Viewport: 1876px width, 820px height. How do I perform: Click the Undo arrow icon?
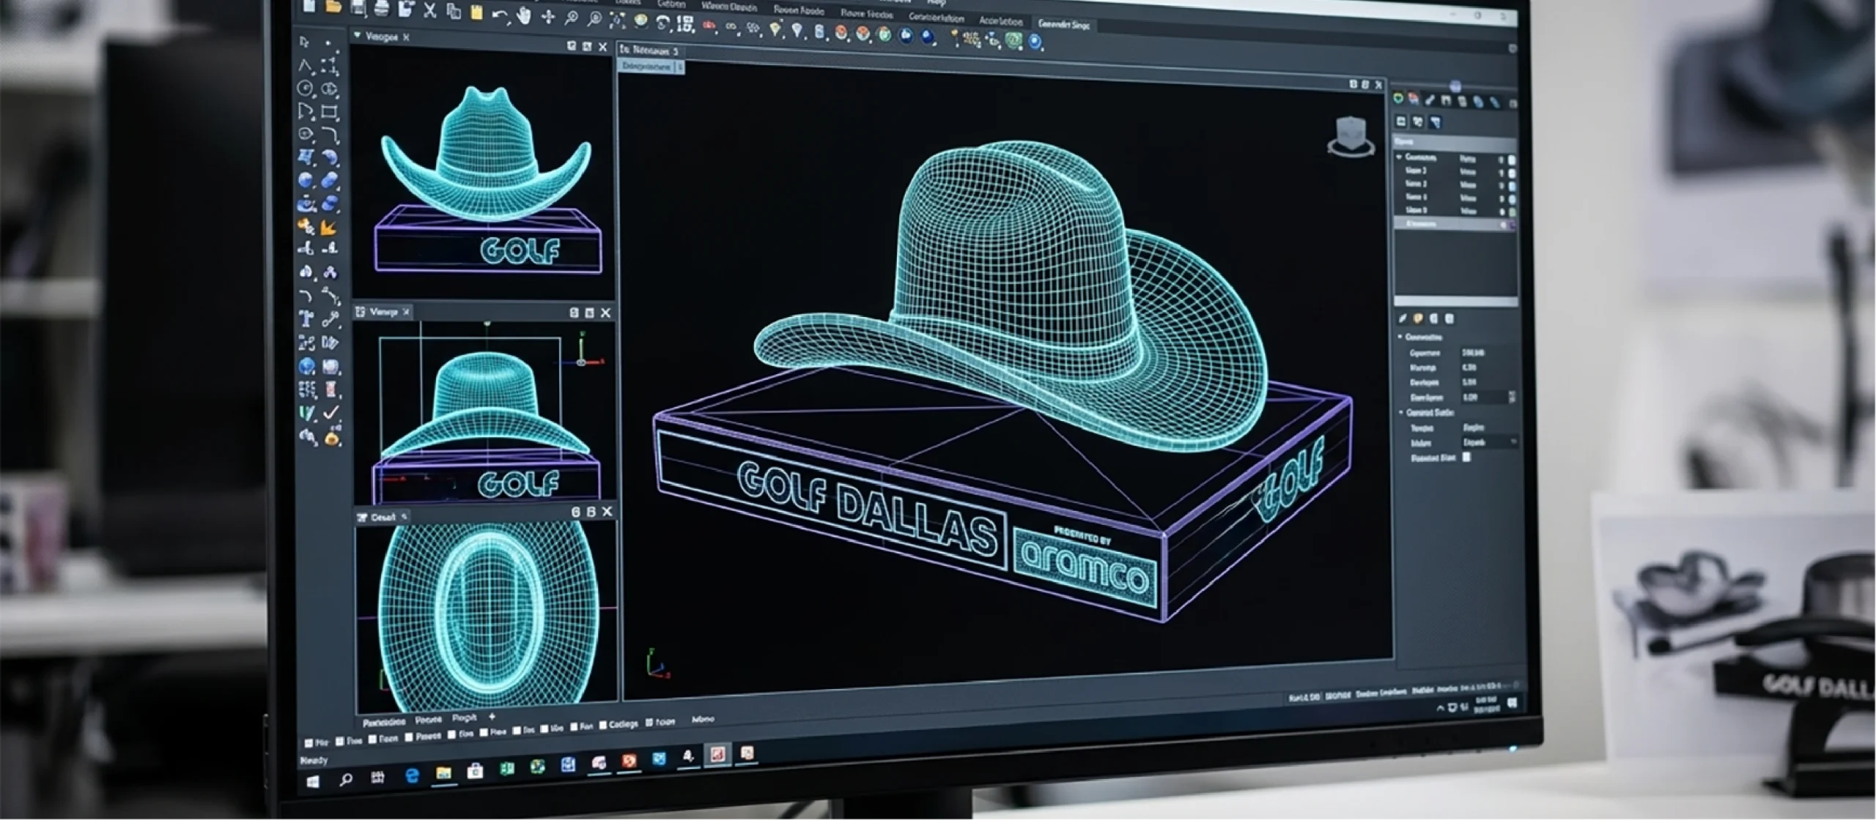pos(500,15)
